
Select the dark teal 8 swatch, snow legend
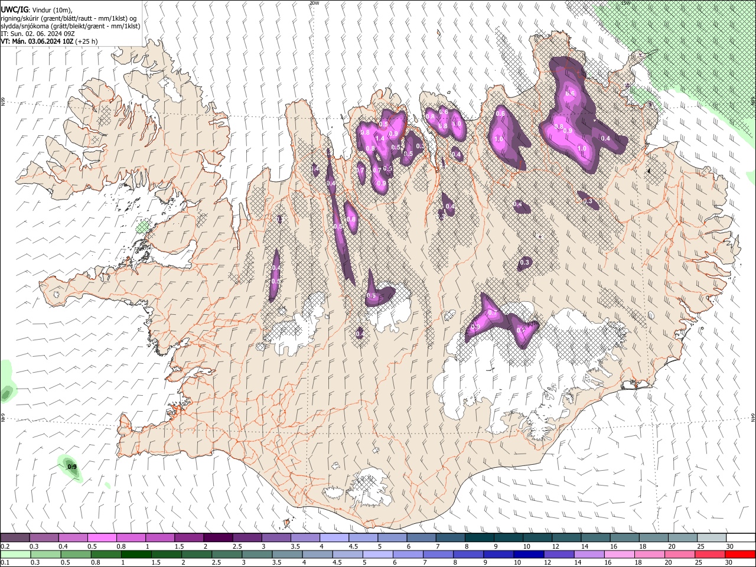479,538
